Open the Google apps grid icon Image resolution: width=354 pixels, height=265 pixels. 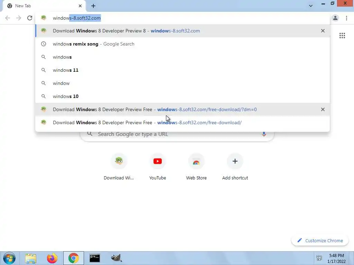point(342,36)
